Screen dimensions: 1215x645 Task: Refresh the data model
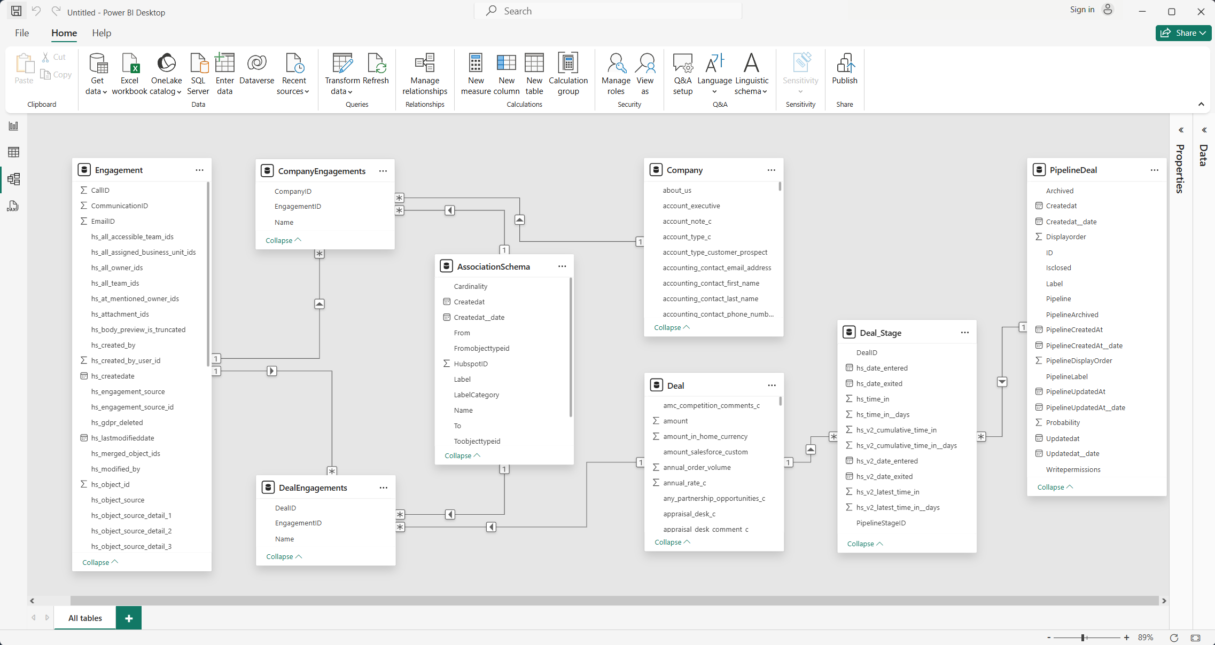pyautogui.click(x=376, y=69)
